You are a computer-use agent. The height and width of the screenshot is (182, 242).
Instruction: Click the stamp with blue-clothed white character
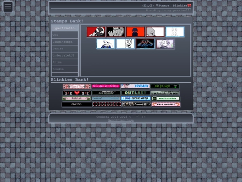click(x=106, y=44)
